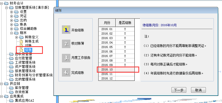Screen dimensions: 222x103
Task: Collapse the 期末 tree node
Action: click(x=12, y=33)
